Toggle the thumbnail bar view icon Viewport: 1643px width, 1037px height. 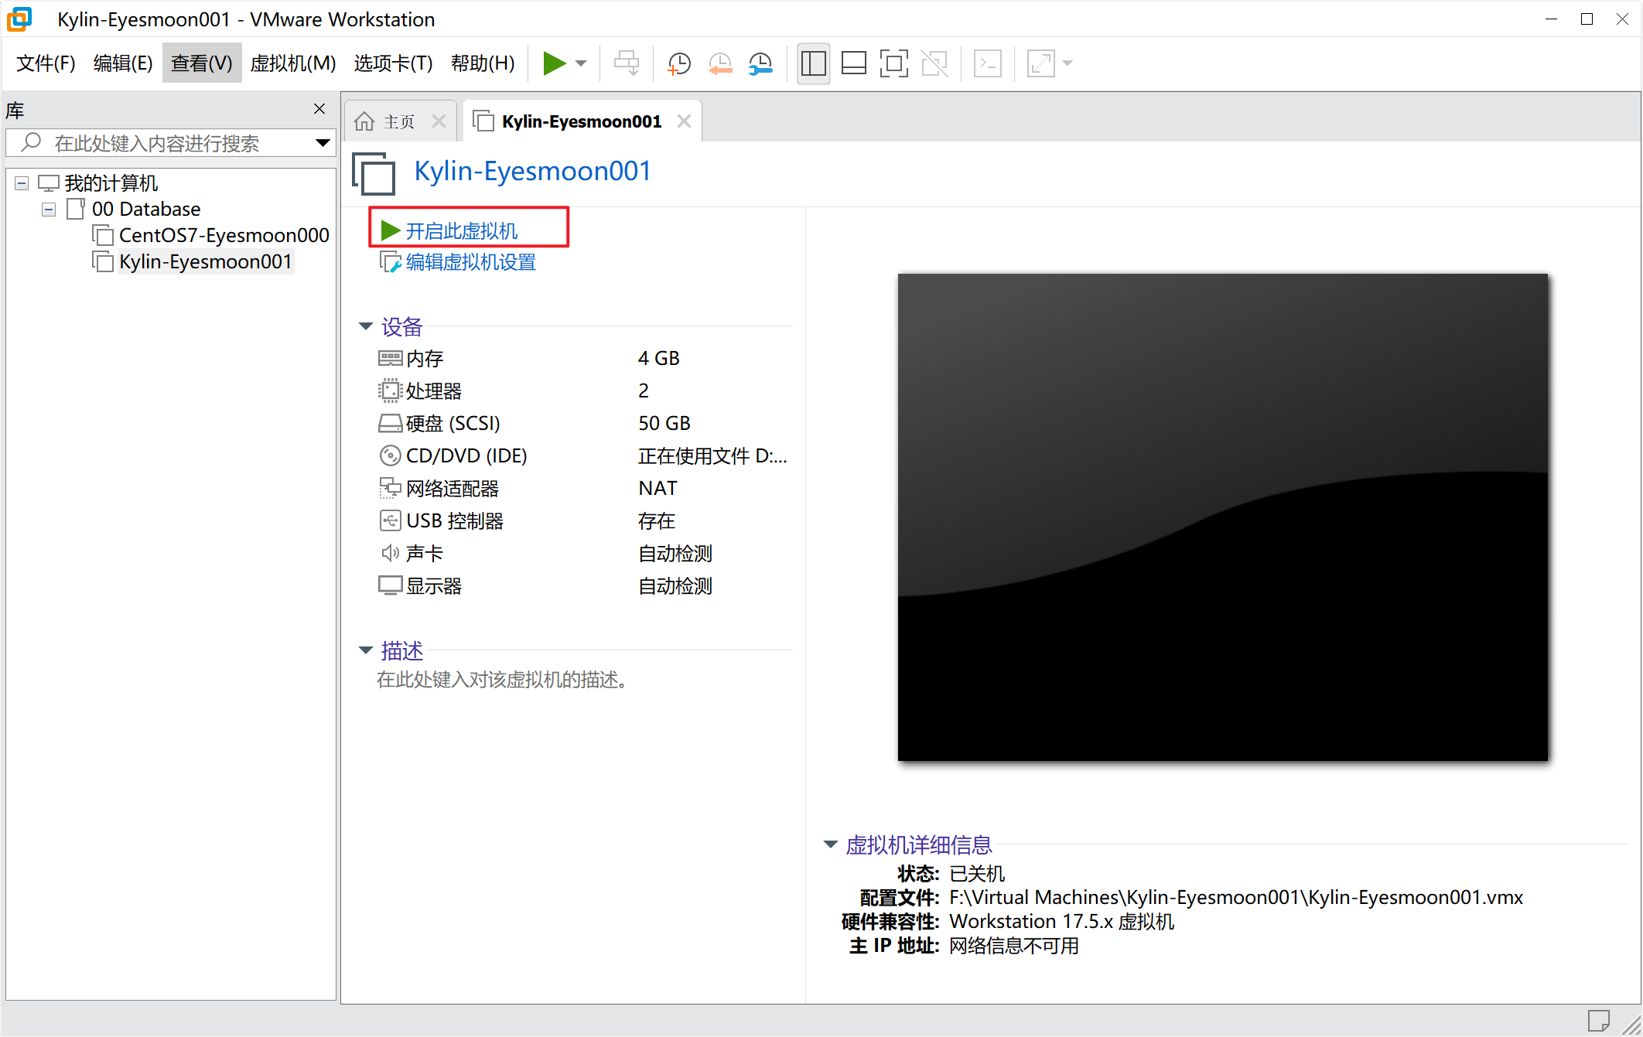[x=854, y=63]
